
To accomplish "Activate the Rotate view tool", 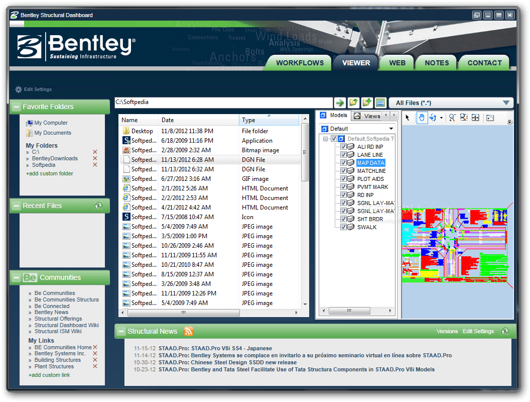I will click(433, 118).
